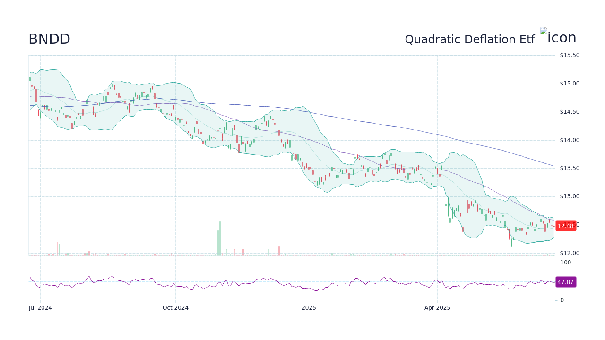Select the $15.50 price axis label
Viewport: 605px width, 340px height.
tap(570, 55)
